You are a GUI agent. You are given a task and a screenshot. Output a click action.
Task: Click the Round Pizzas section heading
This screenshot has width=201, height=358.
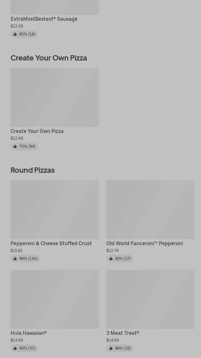pyautogui.click(x=33, y=170)
